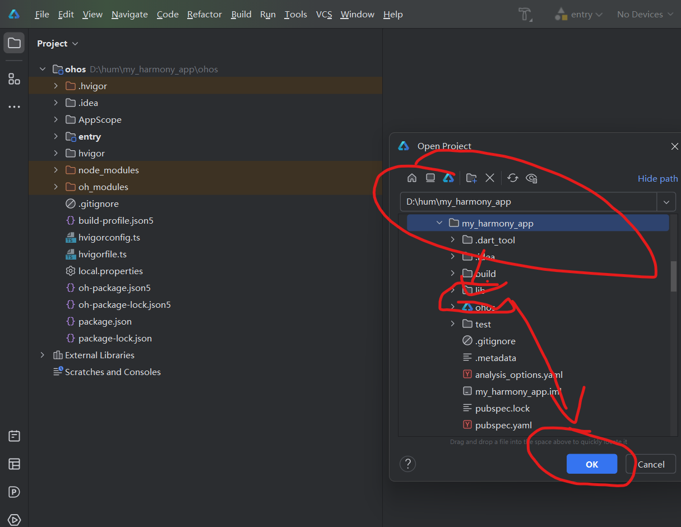Viewport: 681px width, 527px height.
Task: Click the dialog file tree scrollbar
Action: (x=674, y=276)
